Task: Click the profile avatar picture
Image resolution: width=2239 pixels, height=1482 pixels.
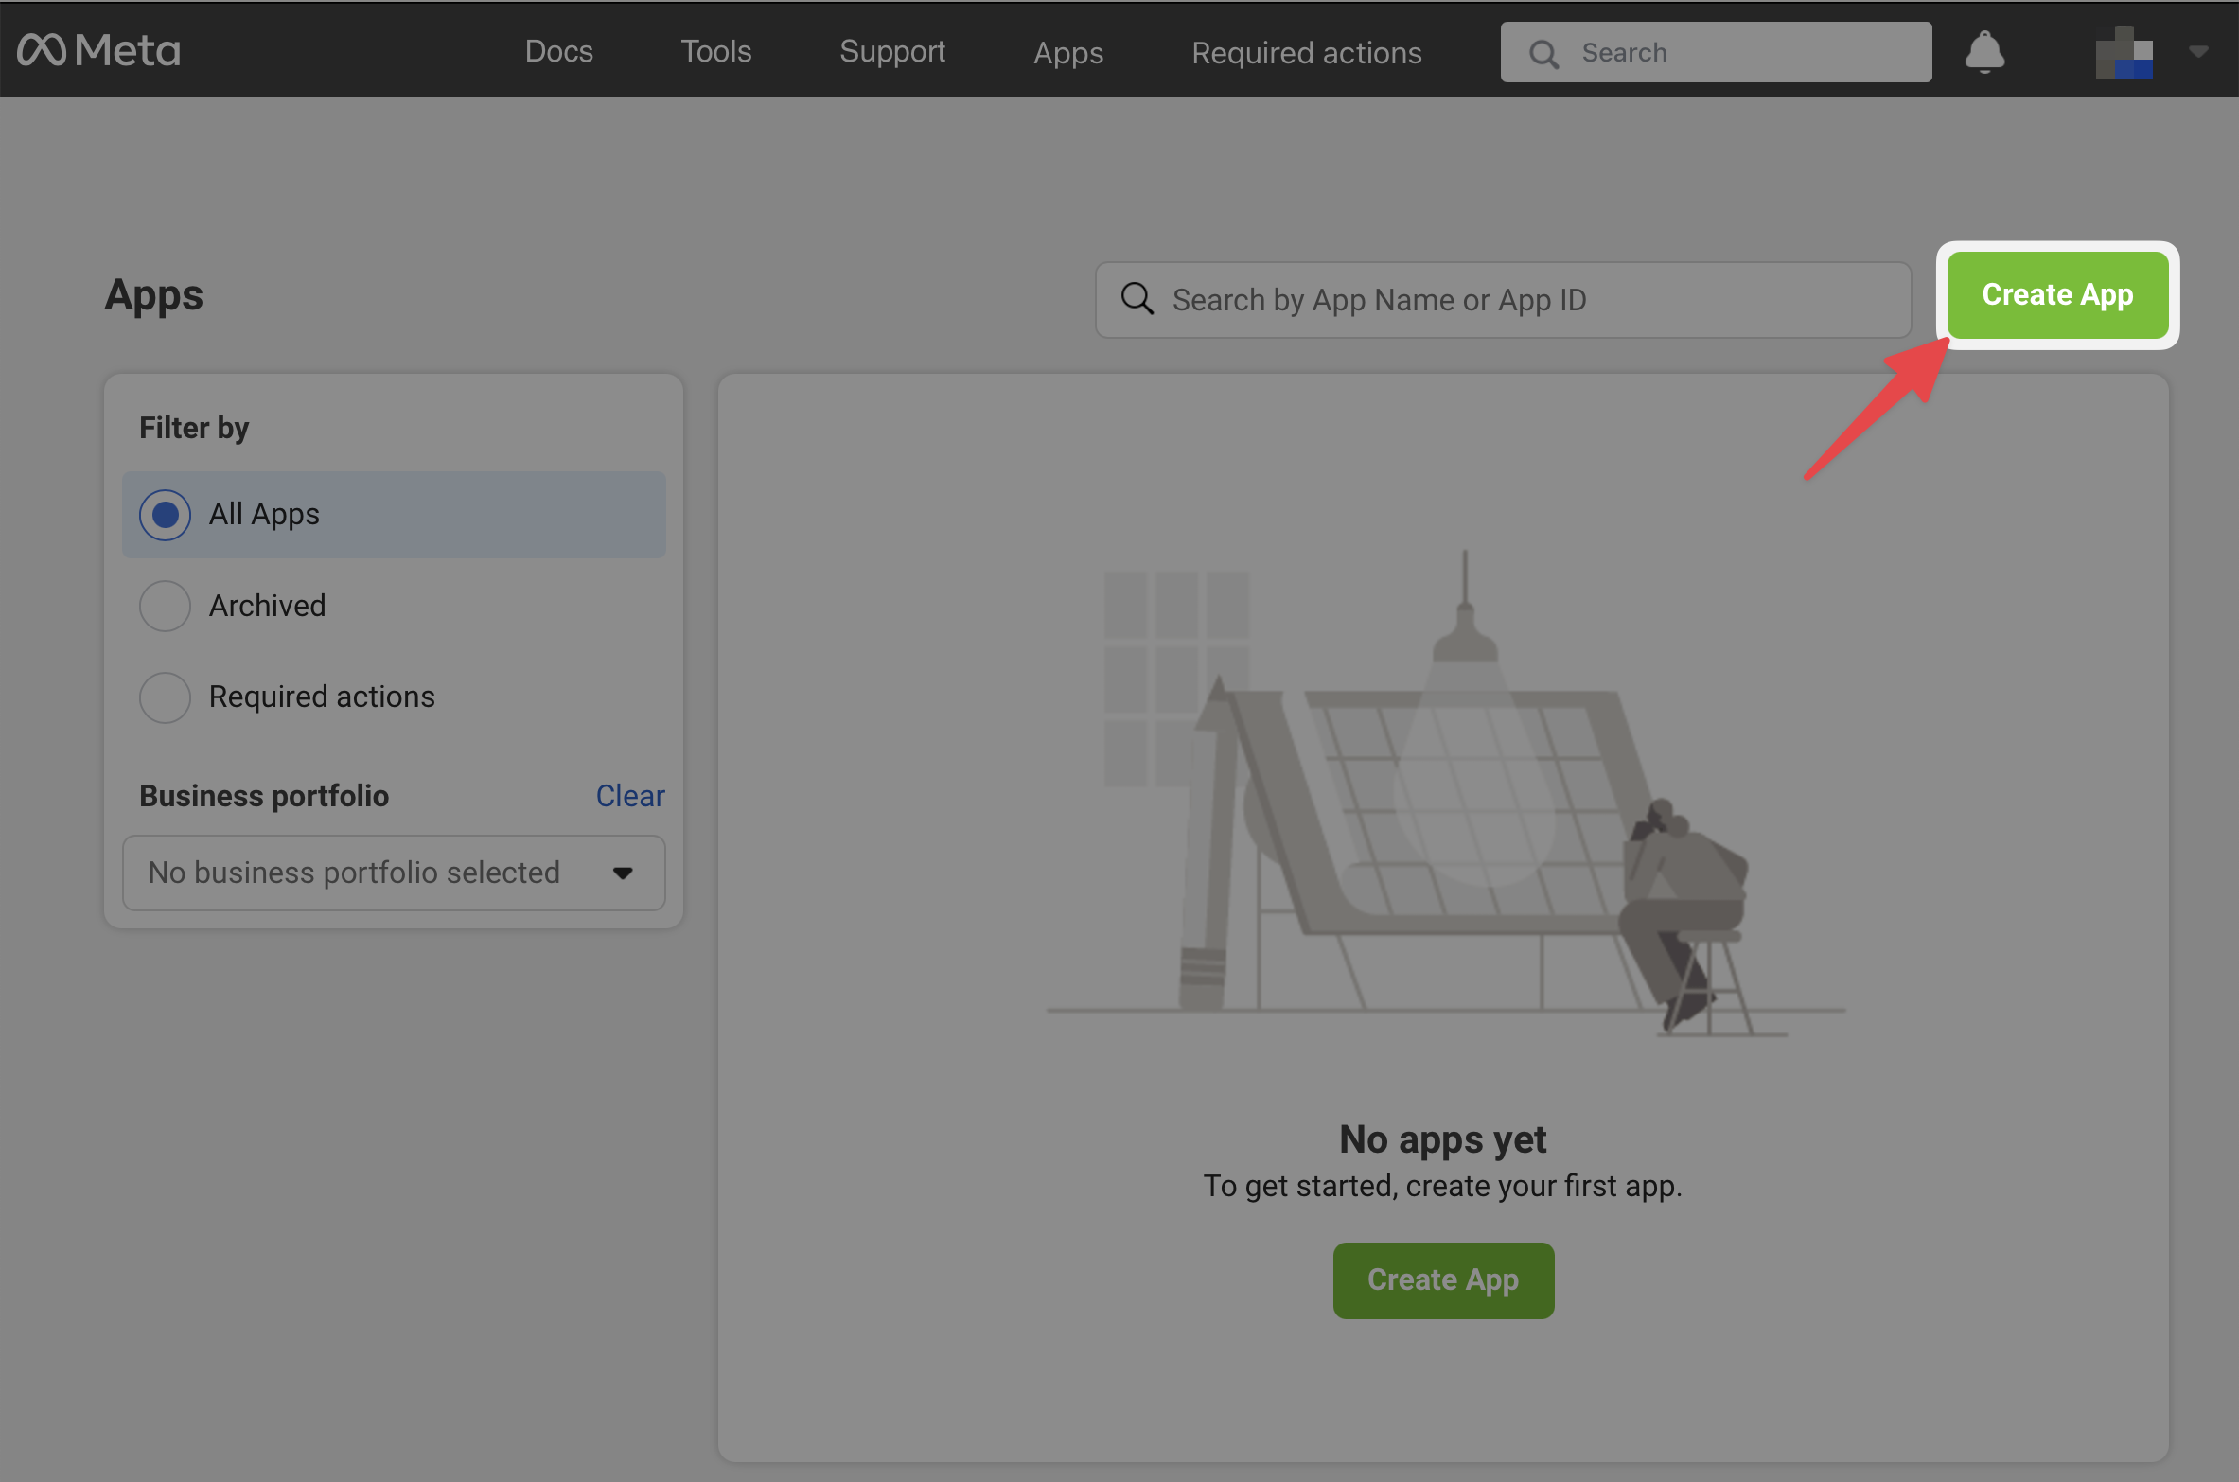Action: click(2124, 53)
